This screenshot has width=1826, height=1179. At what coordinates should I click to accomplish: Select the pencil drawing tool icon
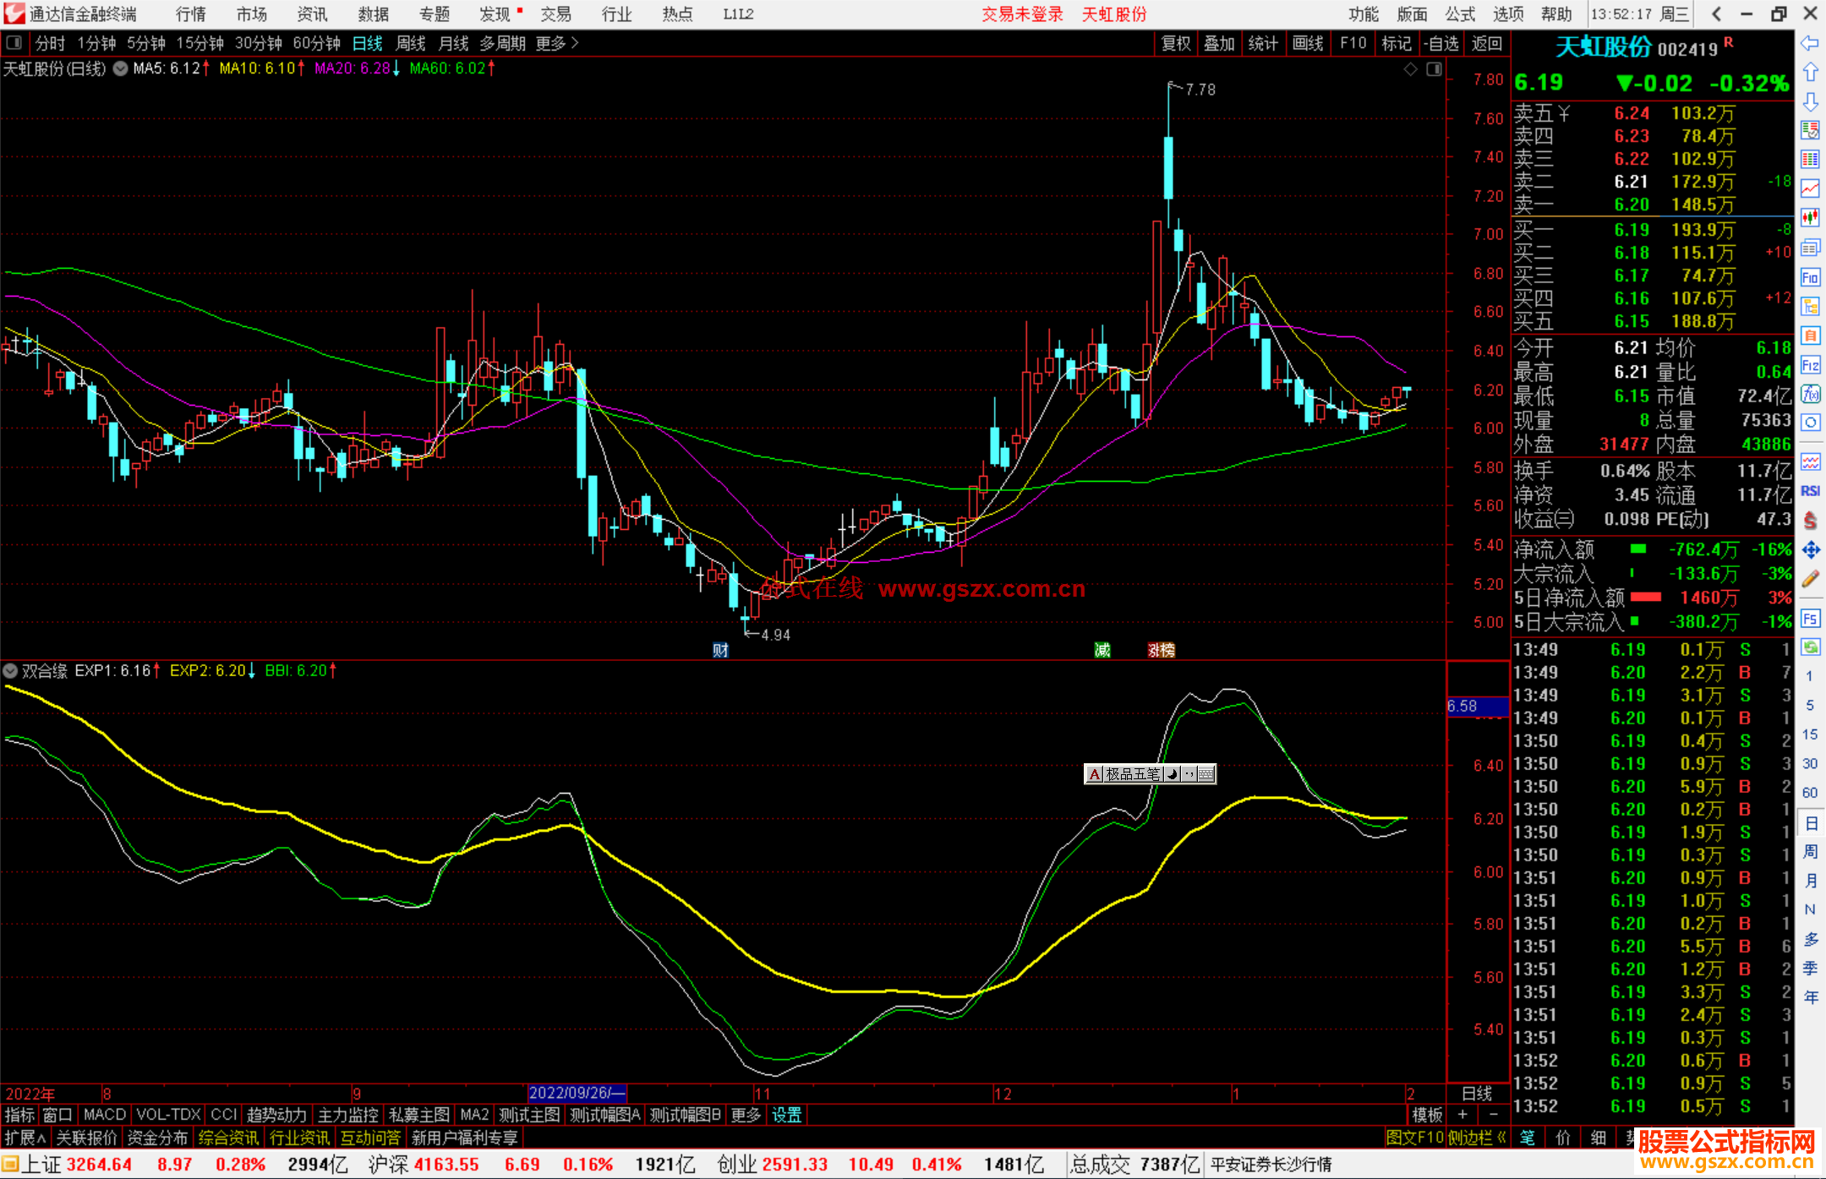coord(1810,580)
